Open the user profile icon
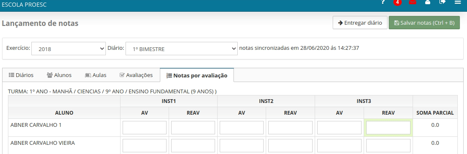The width and height of the screenshot is (467, 154). 428,2
